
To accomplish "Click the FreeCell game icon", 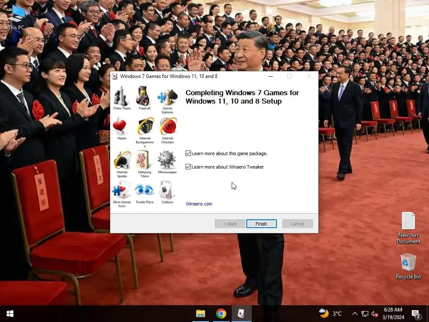I will pos(143,96).
